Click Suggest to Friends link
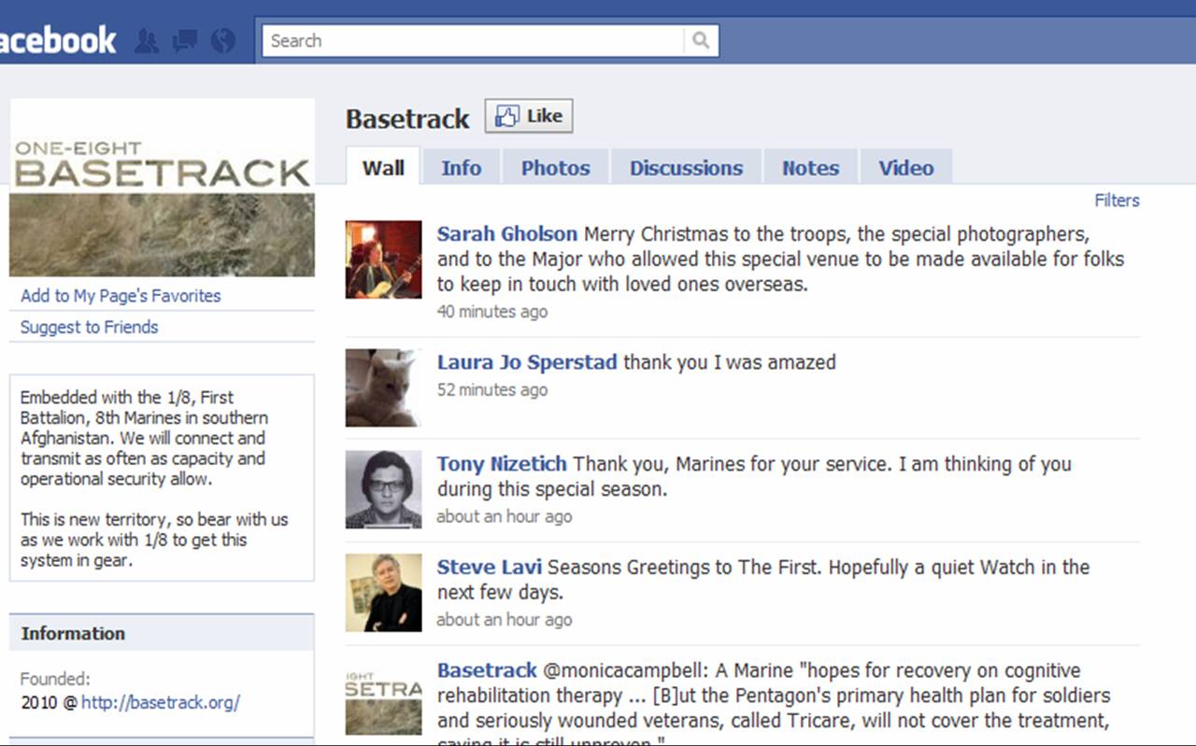 pos(90,327)
